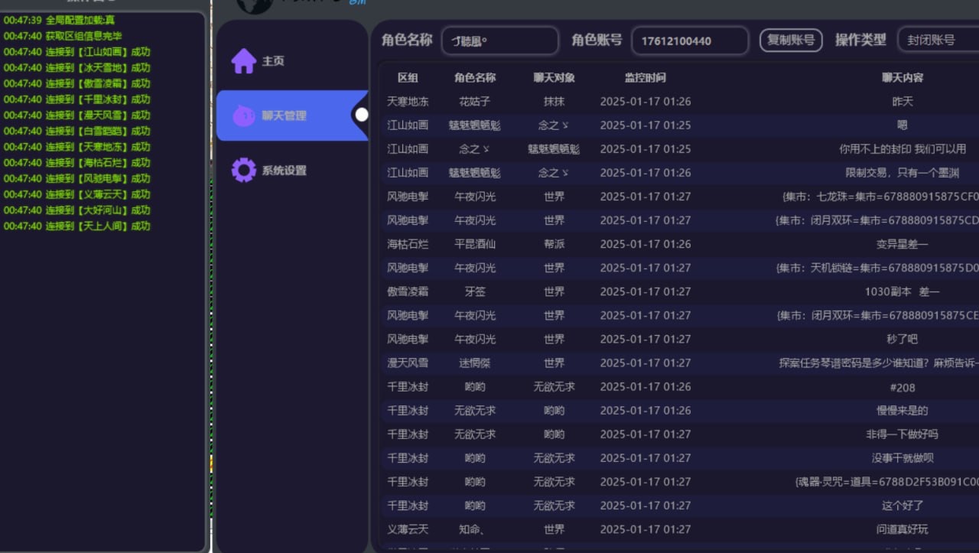Image resolution: width=979 pixels, height=553 pixels.
Task: Select the message 慢慢来是的
Action: point(903,411)
